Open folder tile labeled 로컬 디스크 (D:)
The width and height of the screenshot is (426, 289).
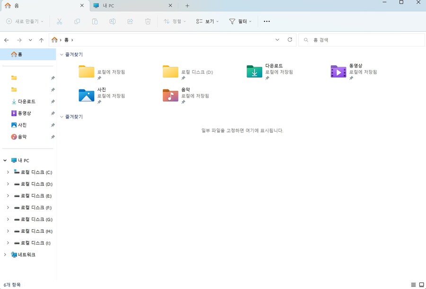[x=188, y=71]
